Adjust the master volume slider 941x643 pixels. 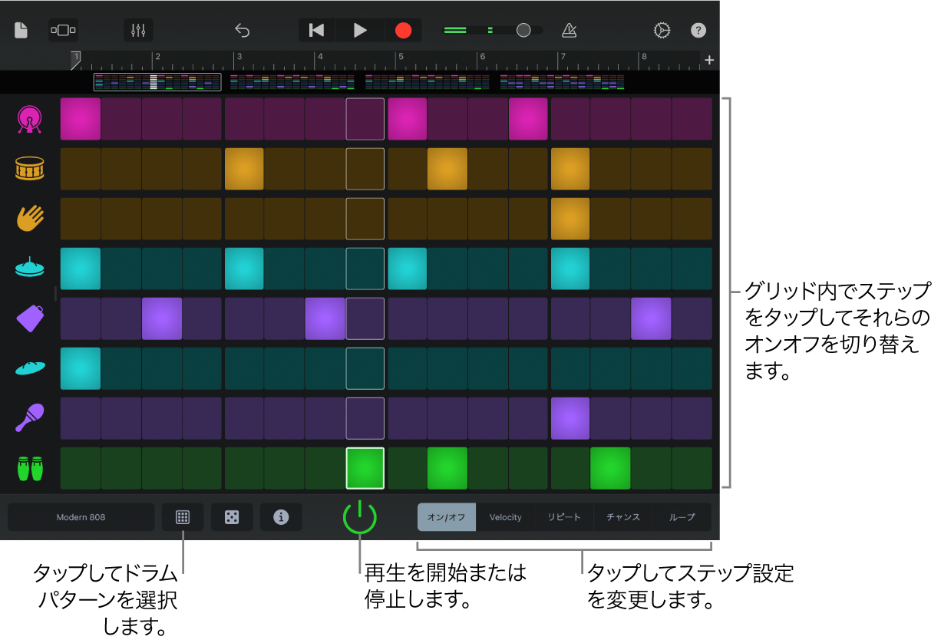[x=523, y=30]
